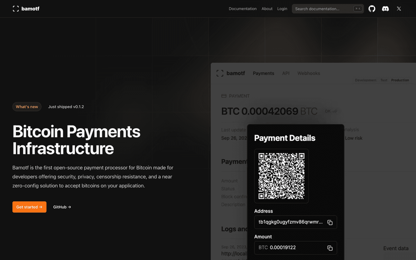Copy the BTC amount with copy icon
The height and width of the screenshot is (260, 416).
(330, 248)
